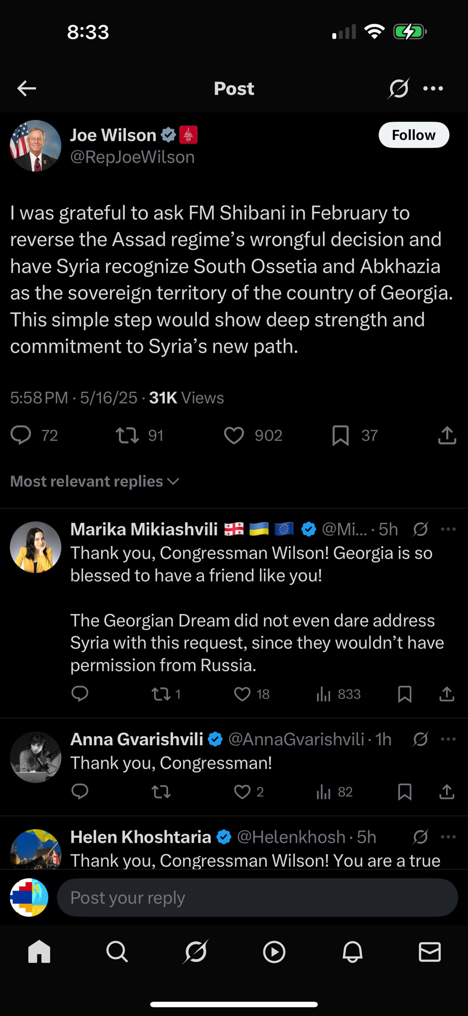Bookmark Joe Wilson's post
The image size is (468, 1016).
341,435
